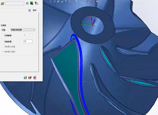158x115 pixels.
Task: Click the save icon with red right arrow
Action: tap(30, 78)
